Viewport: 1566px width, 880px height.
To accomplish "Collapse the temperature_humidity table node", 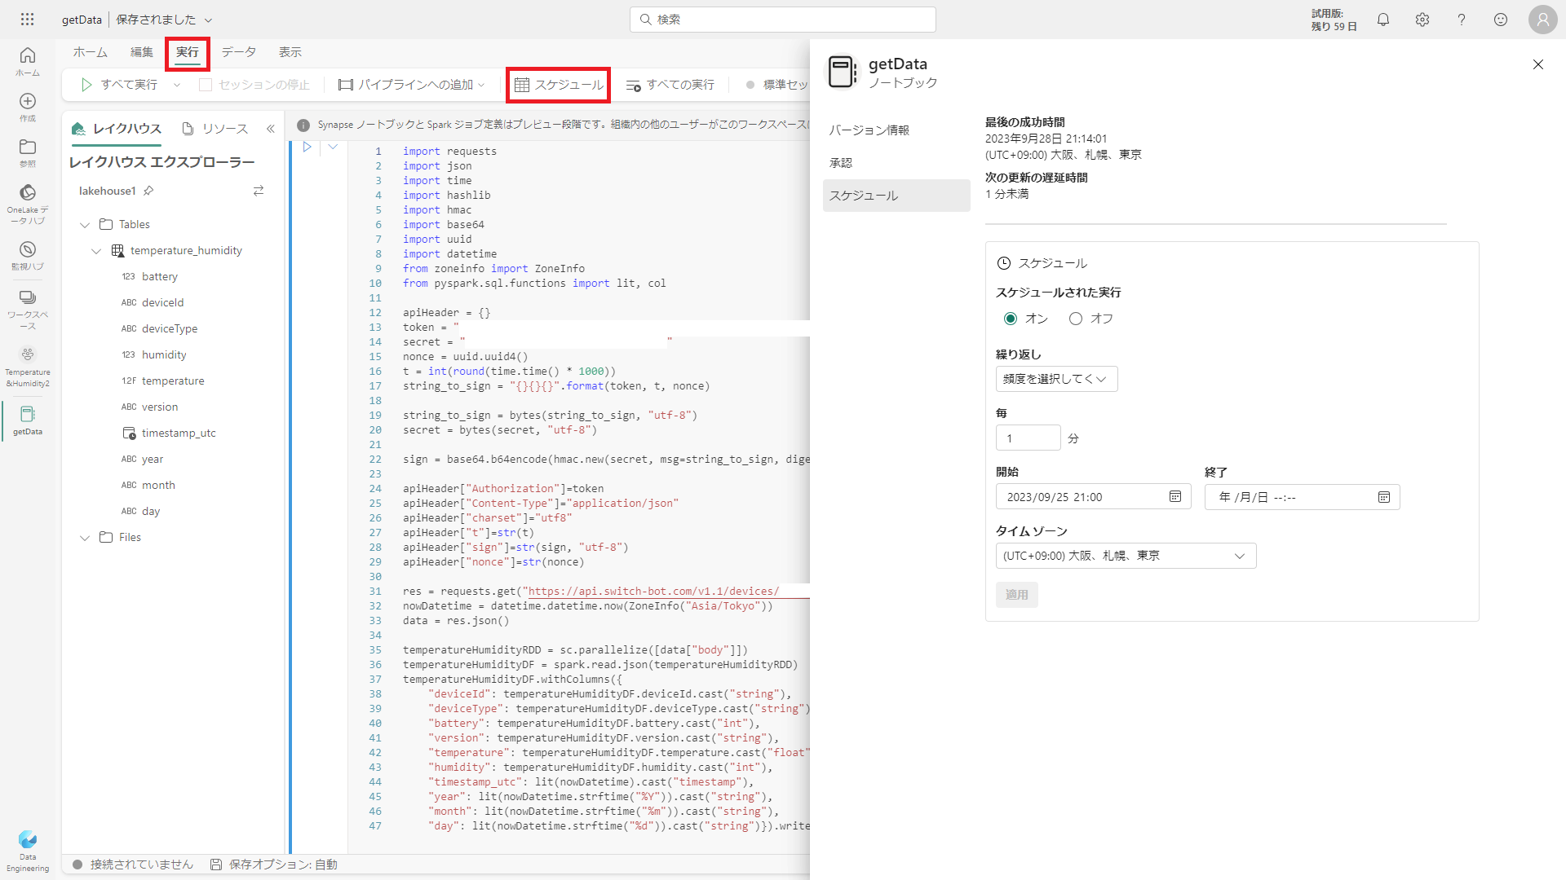I will tap(96, 251).
